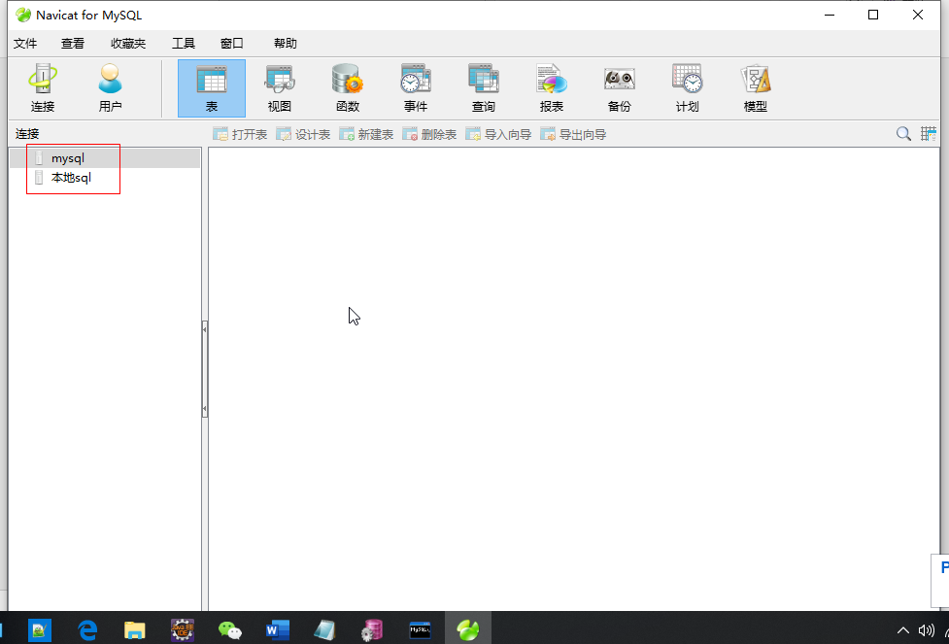Image resolution: width=949 pixels, height=644 pixels.
Task: Open the User (用户) manager icon
Action: click(110, 88)
